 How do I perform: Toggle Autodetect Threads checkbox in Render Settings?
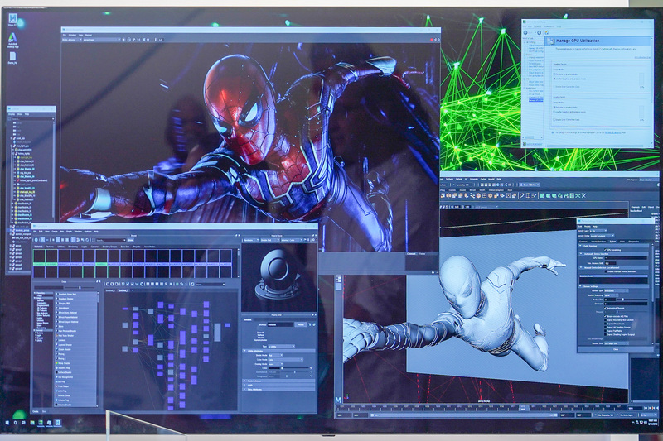(606, 308)
